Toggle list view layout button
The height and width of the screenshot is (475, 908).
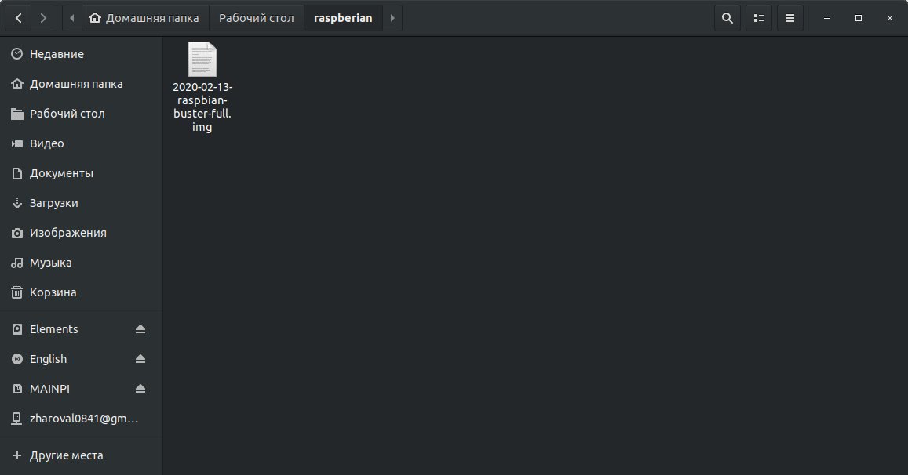point(759,18)
